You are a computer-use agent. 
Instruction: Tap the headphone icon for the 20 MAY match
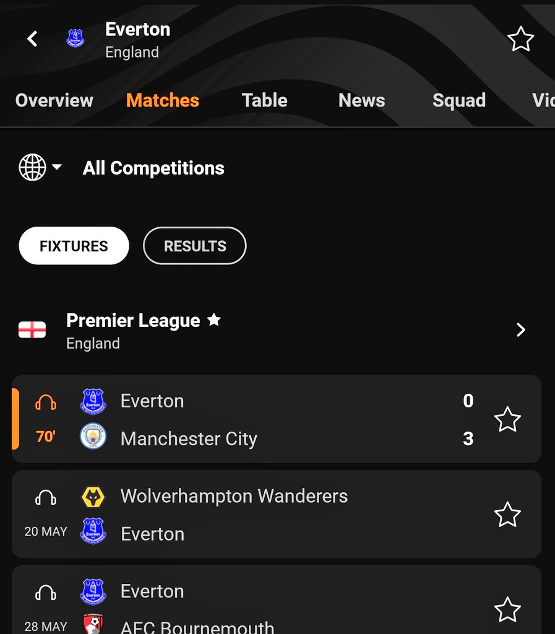pos(46,498)
